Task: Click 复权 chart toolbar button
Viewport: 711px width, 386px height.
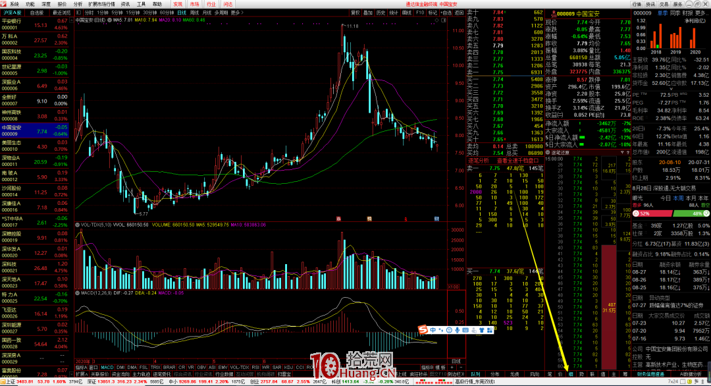Action: [x=355, y=13]
